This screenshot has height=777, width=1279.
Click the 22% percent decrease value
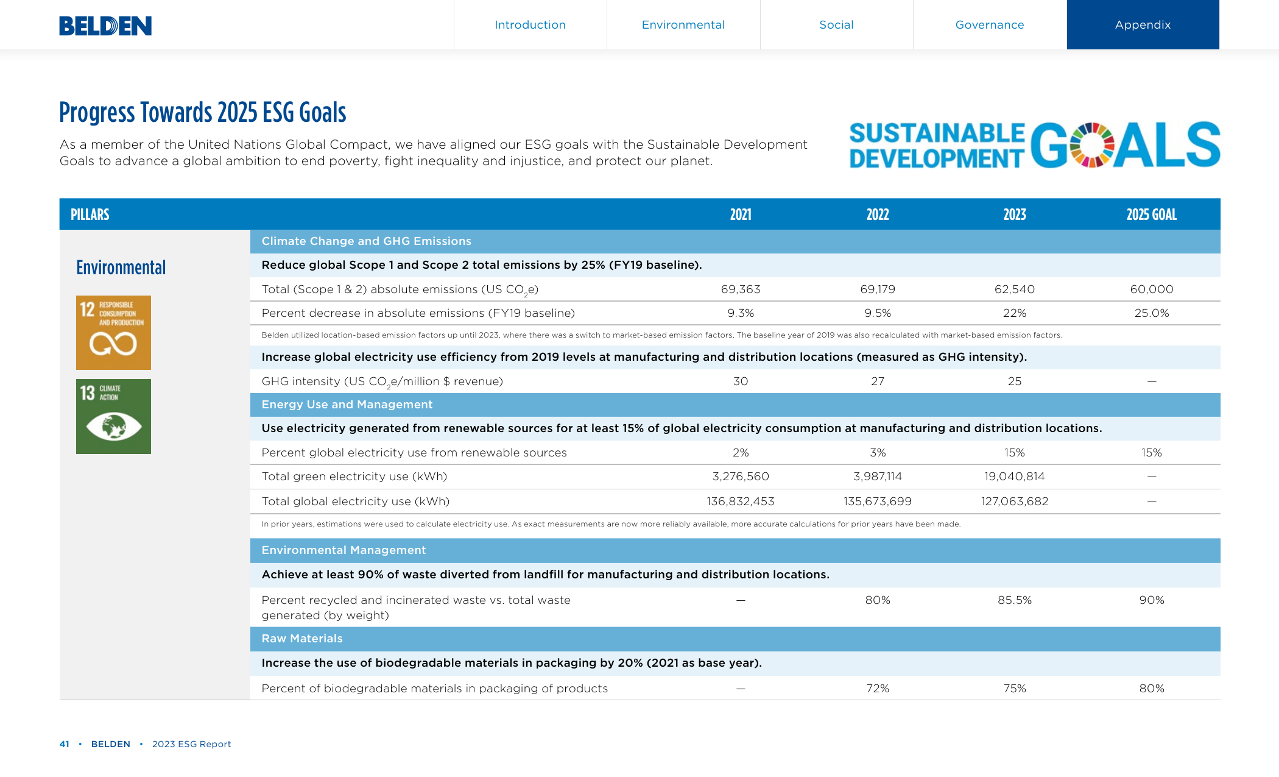tap(1015, 313)
